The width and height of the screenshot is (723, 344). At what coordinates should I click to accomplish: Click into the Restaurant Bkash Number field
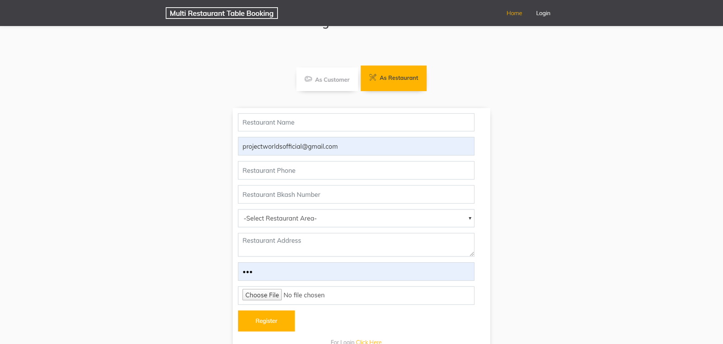(356, 195)
